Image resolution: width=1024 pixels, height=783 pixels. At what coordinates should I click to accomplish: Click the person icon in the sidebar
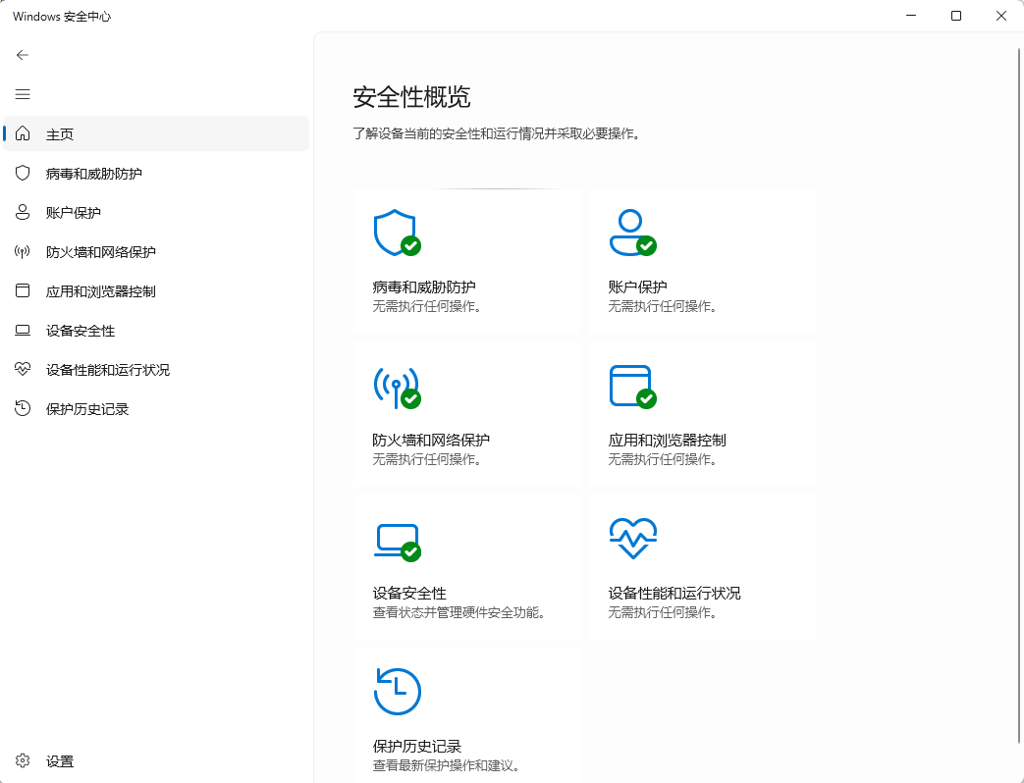click(x=23, y=212)
